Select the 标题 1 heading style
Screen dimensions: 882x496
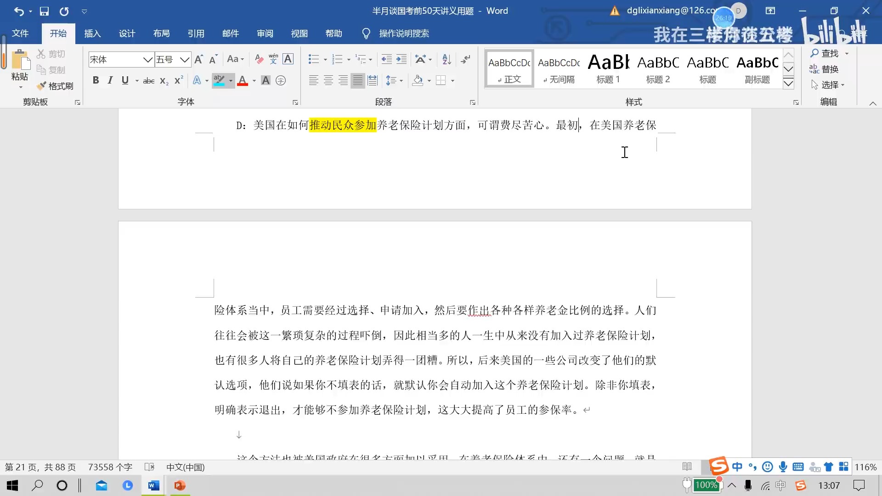[x=608, y=68]
